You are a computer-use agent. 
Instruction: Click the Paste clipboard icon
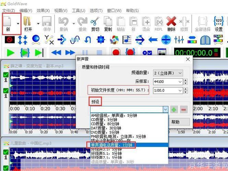tap(121, 22)
